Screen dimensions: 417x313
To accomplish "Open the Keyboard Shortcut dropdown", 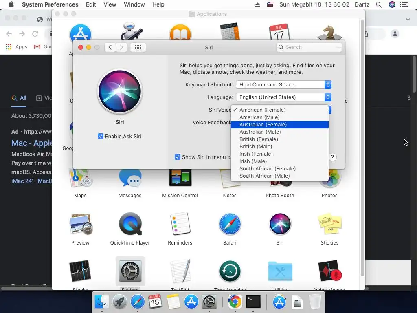I will [x=283, y=85].
